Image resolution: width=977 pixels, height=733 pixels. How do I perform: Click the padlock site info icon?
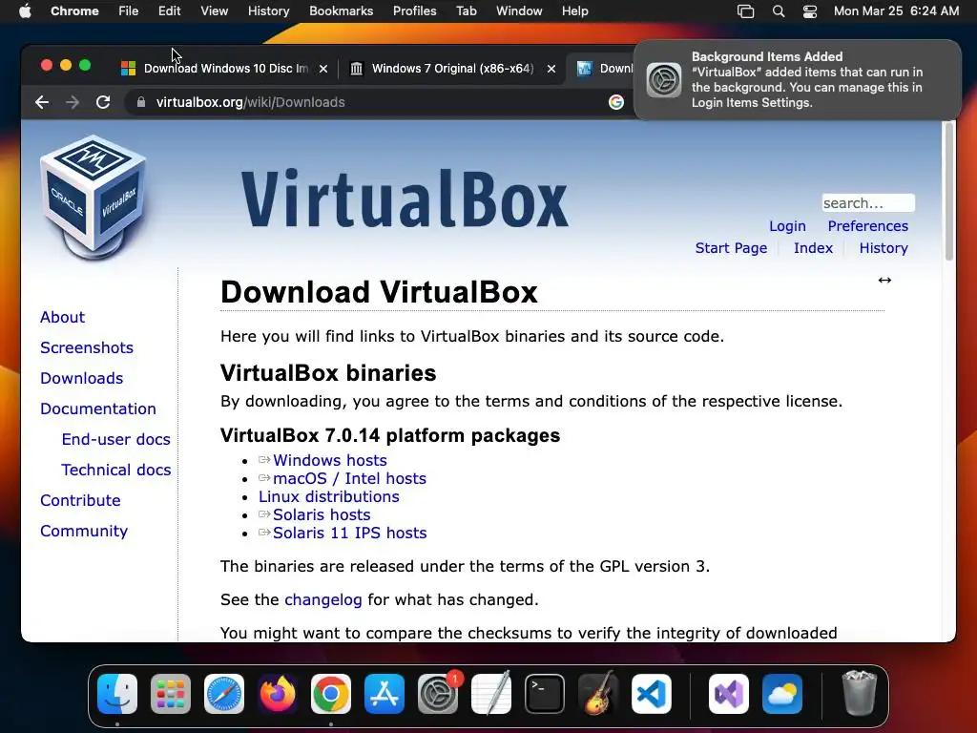point(141,102)
